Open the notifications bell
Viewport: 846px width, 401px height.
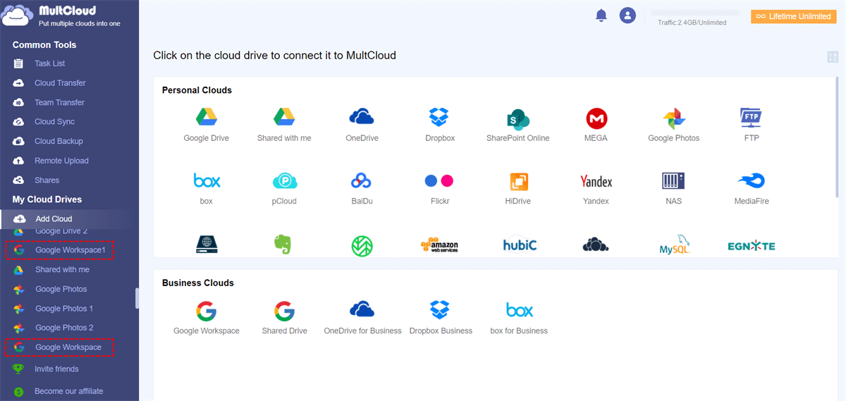pyautogui.click(x=601, y=15)
